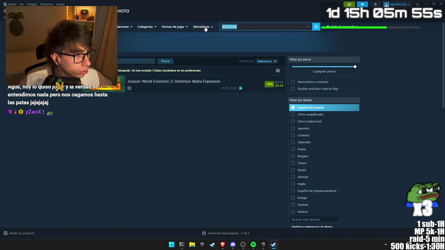The width and height of the screenshot is (445, 250).
Task: Click the Buscar más idiomas field
Action: 315,219
